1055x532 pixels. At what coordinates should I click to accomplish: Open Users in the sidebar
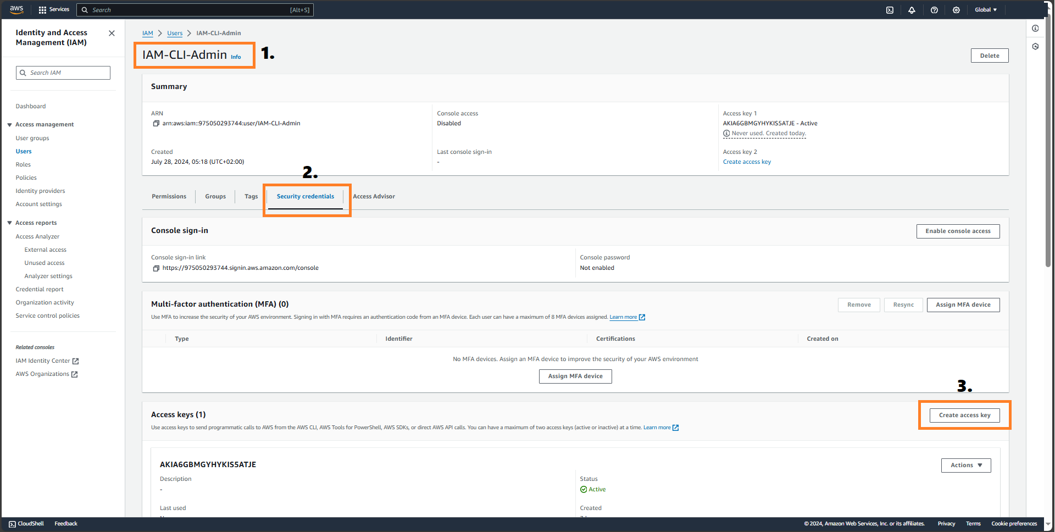24,152
